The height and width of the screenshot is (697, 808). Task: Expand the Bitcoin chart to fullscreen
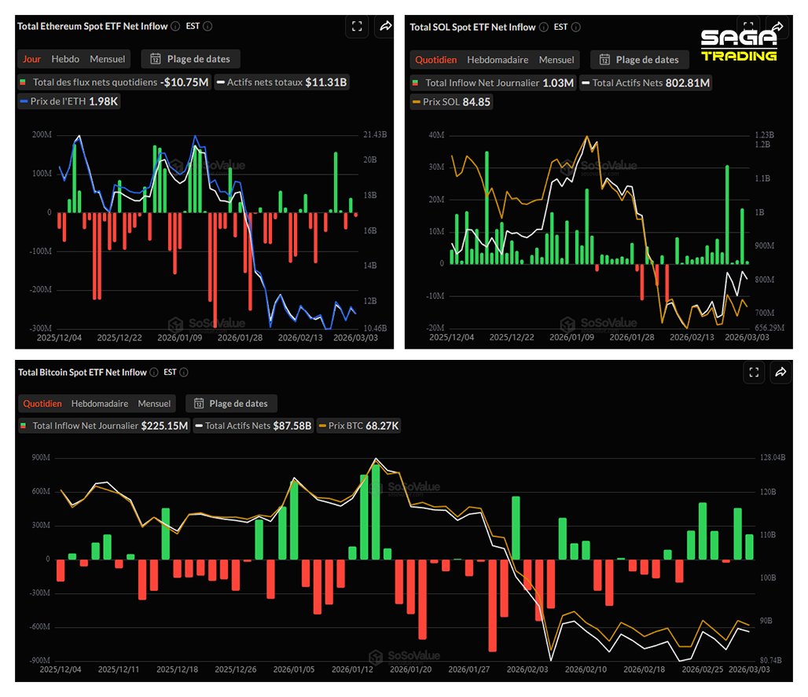tap(754, 372)
